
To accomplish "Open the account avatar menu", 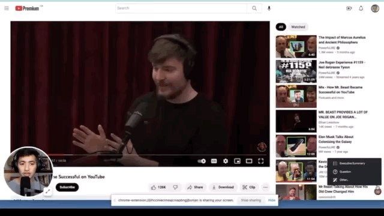I will [375, 8].
